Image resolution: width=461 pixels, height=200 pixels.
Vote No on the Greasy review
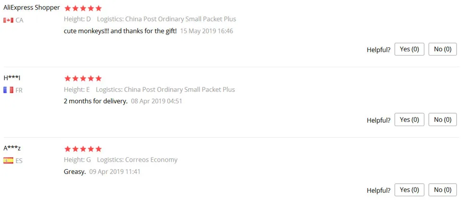[x=442, y=190]
